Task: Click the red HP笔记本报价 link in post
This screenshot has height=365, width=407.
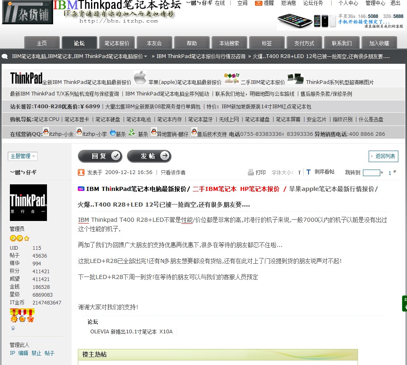Action: 260,189
